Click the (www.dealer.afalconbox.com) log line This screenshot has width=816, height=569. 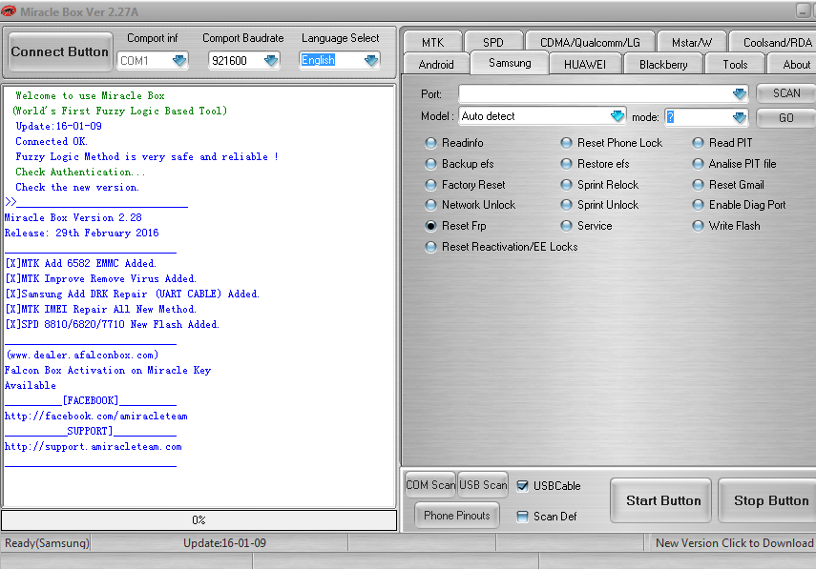pos(82,355)
